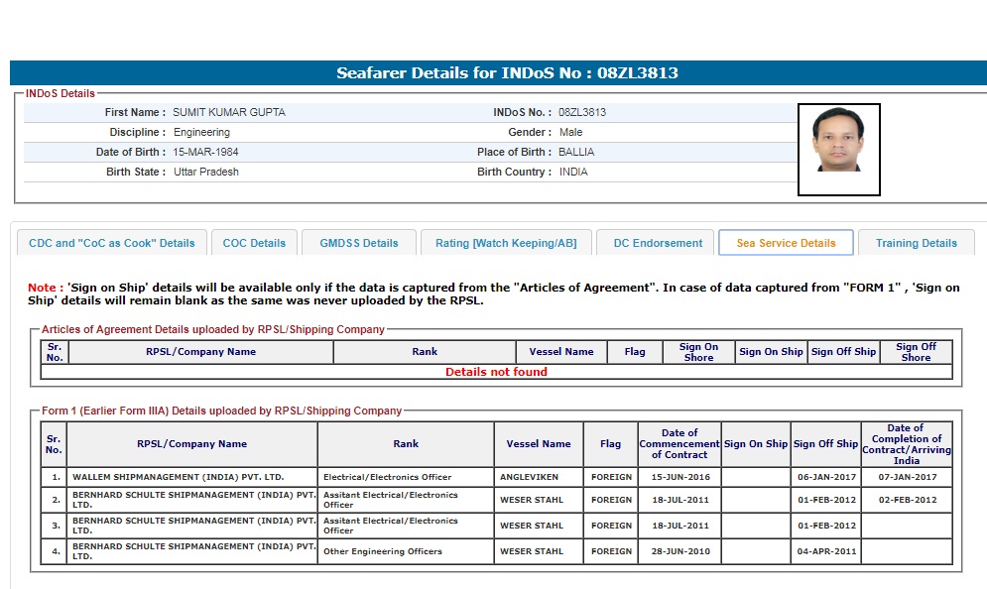Screen dimensions: 987x589
Task: Click the "Details not found" message row
Action: (x=496, y=372)
